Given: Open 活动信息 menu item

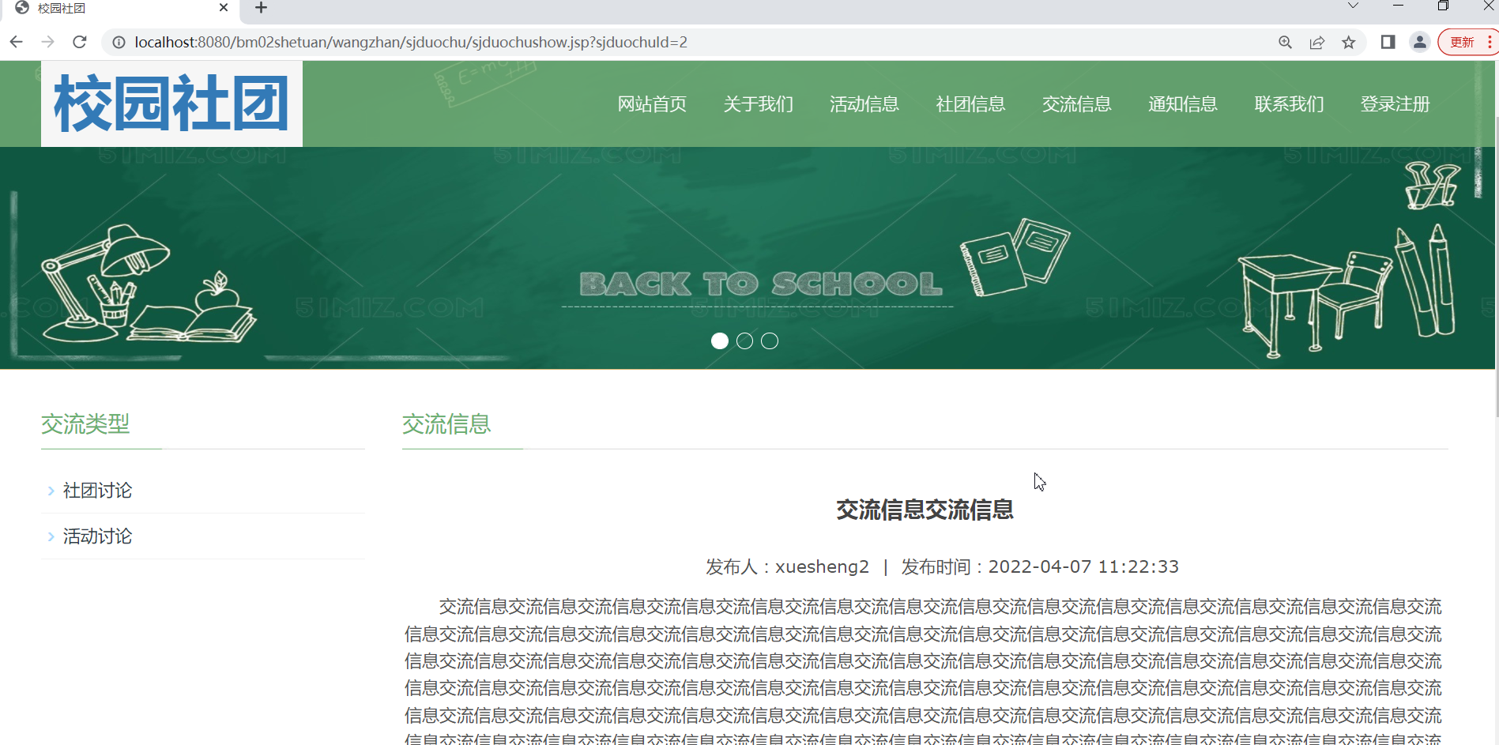Looking at the screenshot, I should click(x=864, y=104).
